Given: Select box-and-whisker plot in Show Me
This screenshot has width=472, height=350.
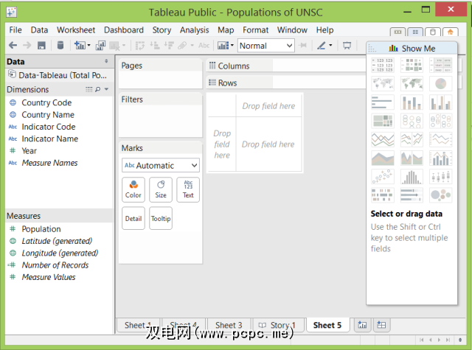Looking at the screenshot, I should point(441,177).
